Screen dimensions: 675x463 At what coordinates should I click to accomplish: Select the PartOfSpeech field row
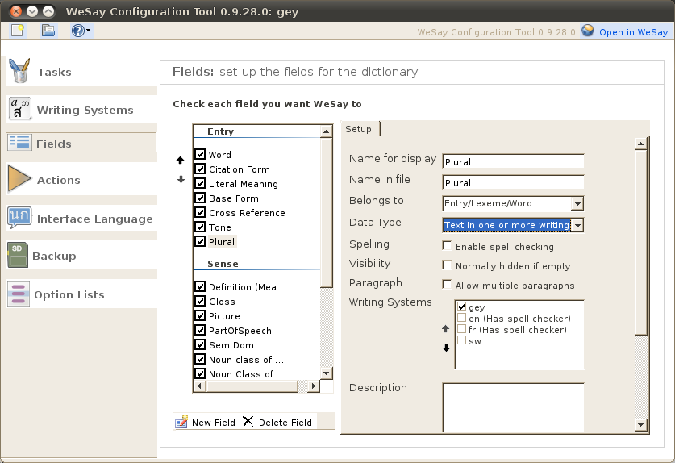pos(240,331)
